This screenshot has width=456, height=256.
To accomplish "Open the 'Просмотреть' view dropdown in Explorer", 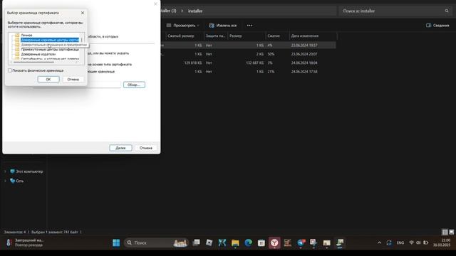I will (182, 26).
